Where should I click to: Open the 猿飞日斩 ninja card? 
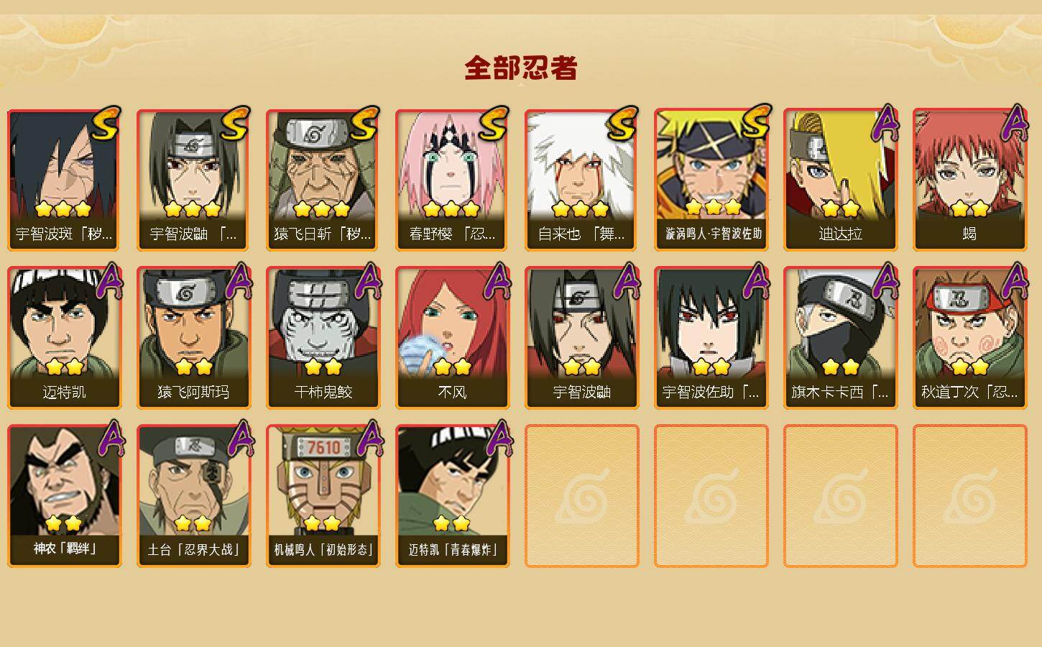click(x=323, y=180)
